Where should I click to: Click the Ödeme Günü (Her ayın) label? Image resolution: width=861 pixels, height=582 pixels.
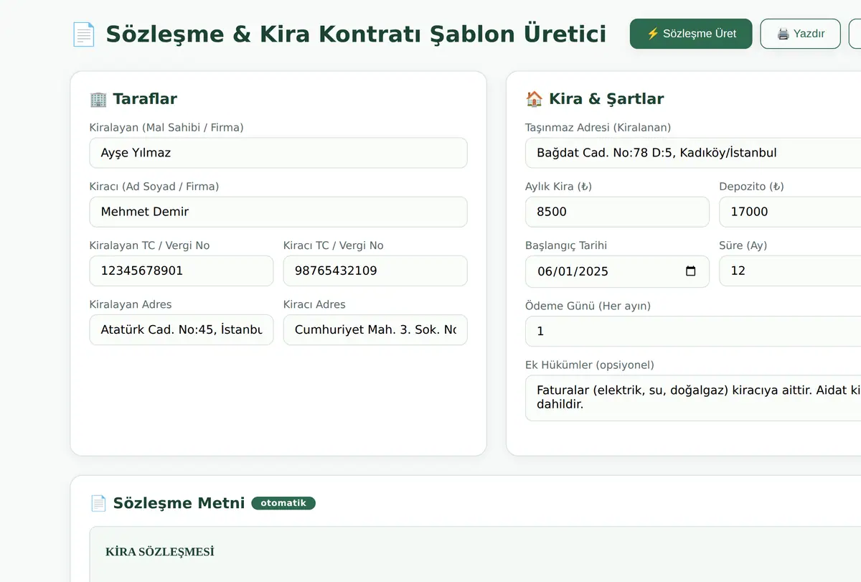[x=588, y=306]
